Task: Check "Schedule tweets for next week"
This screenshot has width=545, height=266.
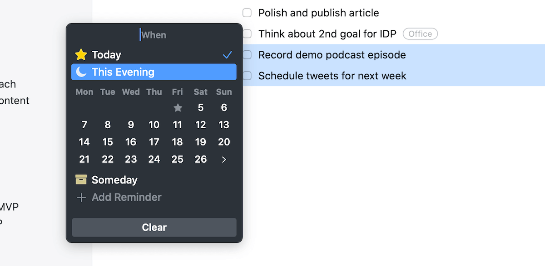Action: point(247,76)
